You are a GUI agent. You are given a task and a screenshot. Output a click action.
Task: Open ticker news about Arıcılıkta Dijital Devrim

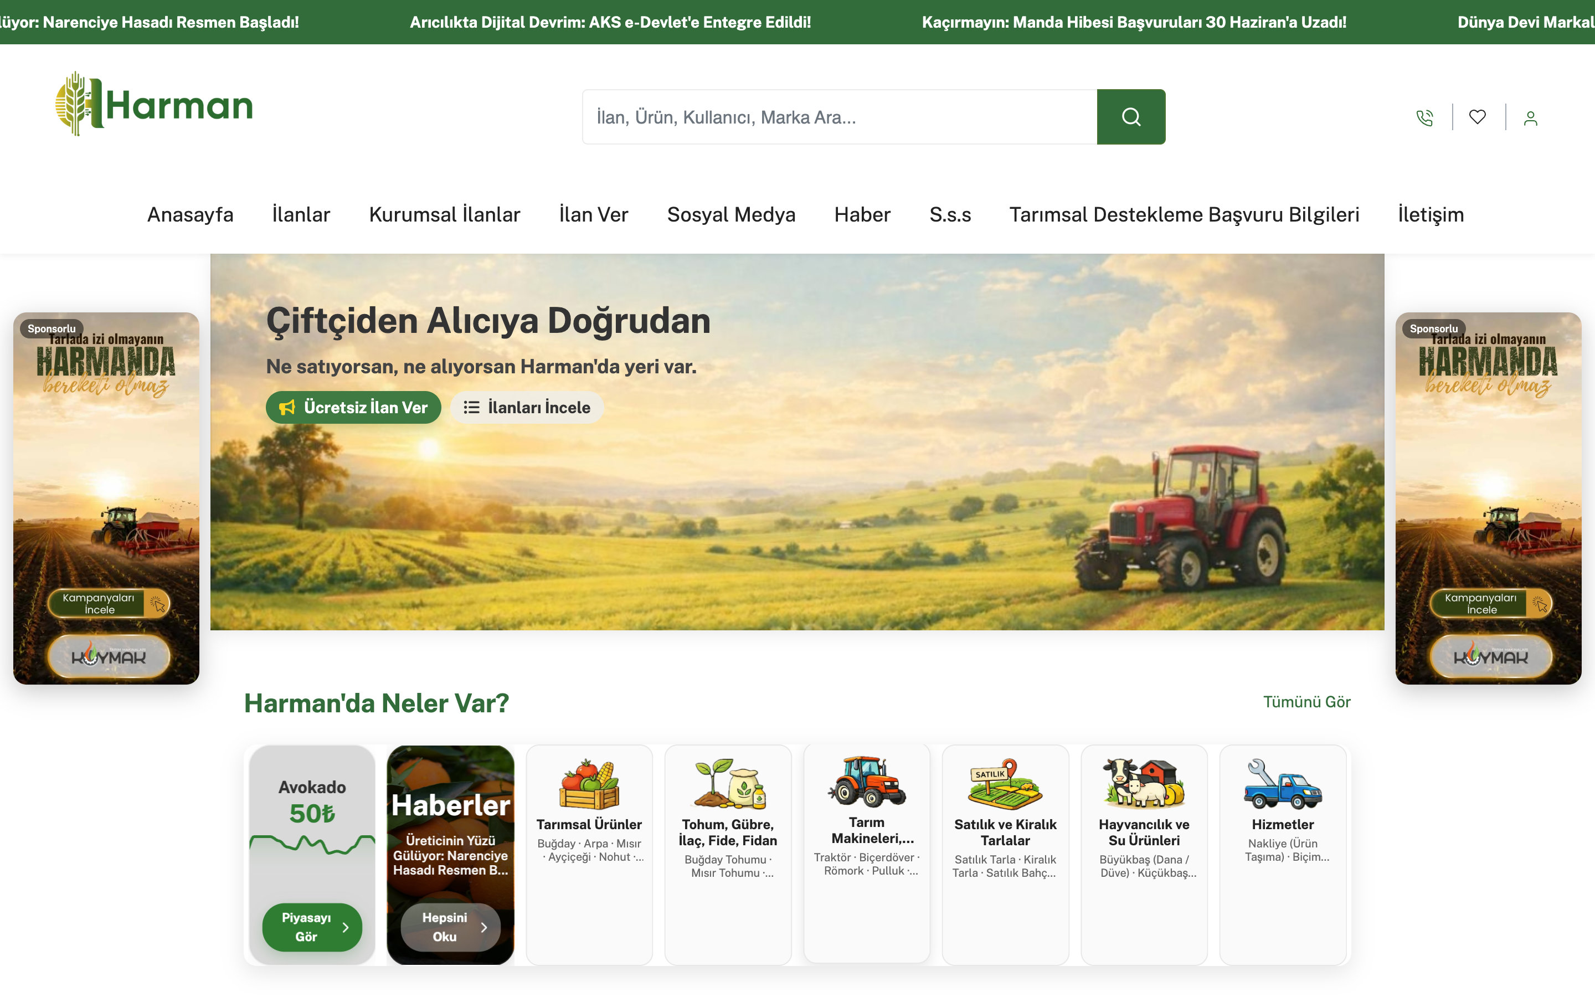point(610,22)
